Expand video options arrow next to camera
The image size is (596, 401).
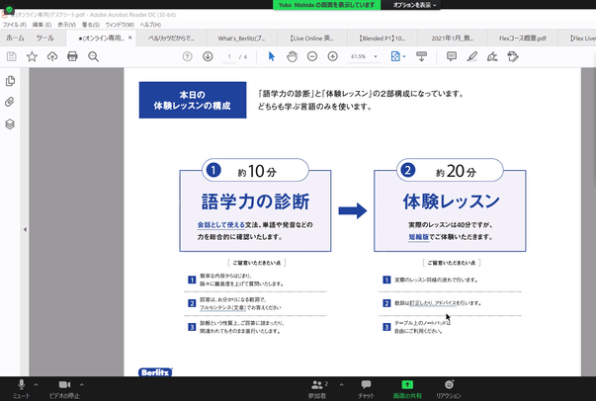(x=82, y=384)
